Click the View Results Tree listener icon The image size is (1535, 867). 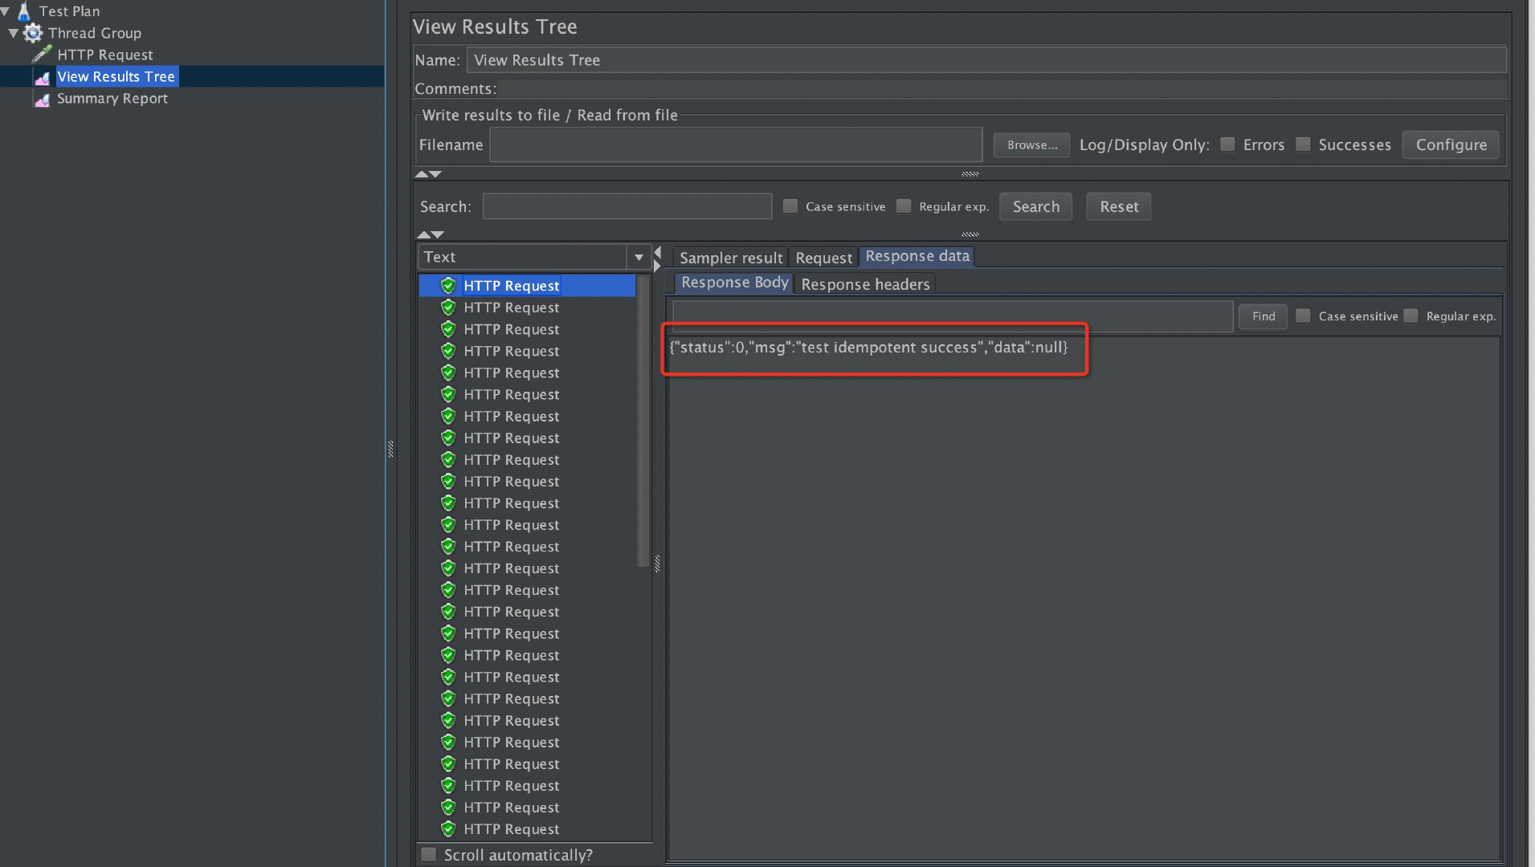[x=43, y=77]
